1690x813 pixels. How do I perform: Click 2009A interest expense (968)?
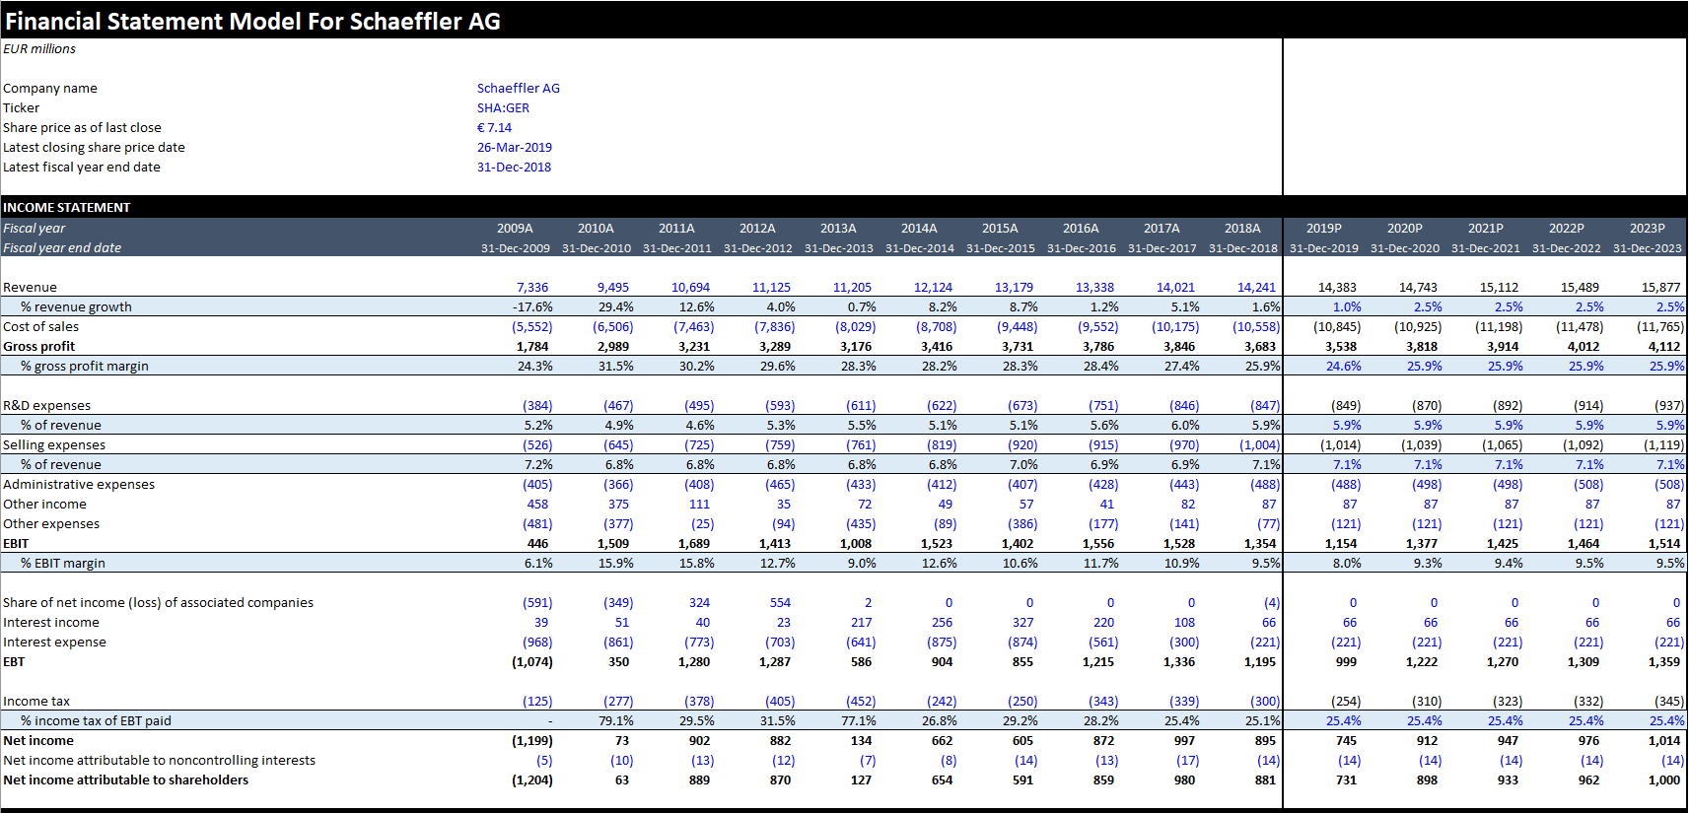click(x=537, y=643)
